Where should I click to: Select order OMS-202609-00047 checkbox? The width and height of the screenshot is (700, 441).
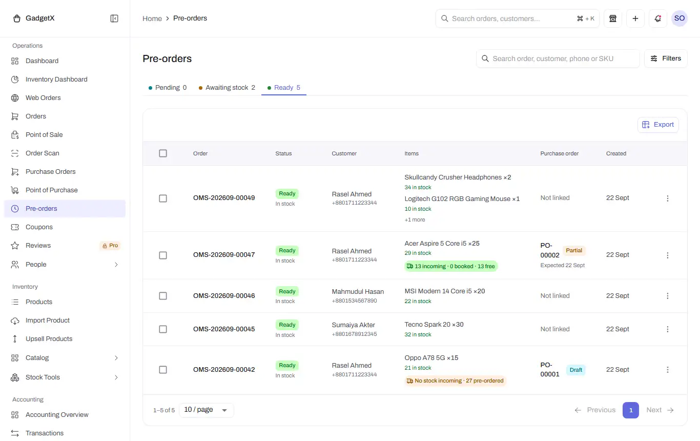(163, 255)
